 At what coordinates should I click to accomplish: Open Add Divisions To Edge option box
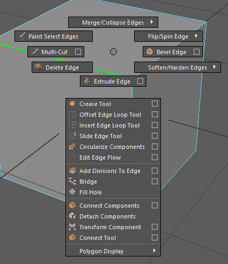click(x=155, y=170)
